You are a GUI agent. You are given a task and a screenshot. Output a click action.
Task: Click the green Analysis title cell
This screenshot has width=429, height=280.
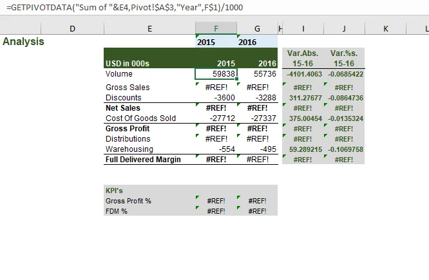tap(24, 41)
